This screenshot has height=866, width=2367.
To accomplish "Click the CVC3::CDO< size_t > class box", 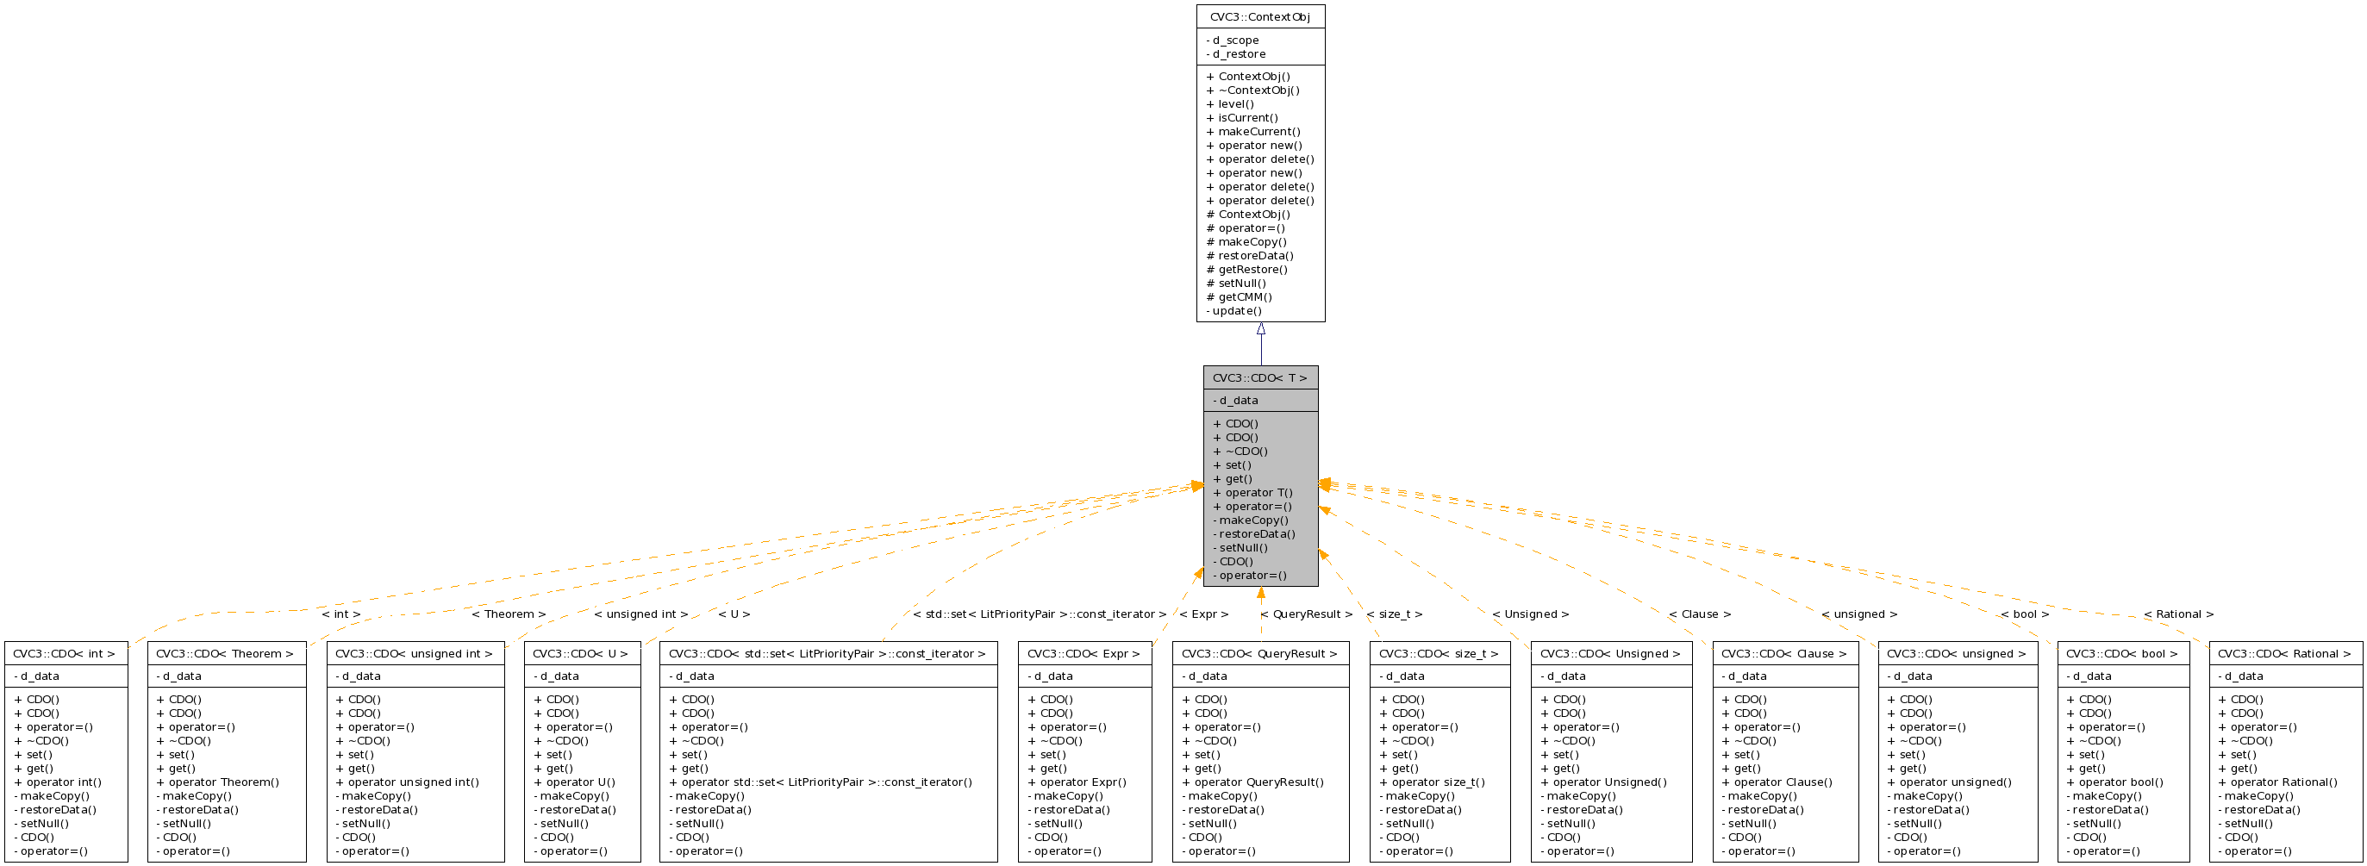I will [x=1440, y=654].
